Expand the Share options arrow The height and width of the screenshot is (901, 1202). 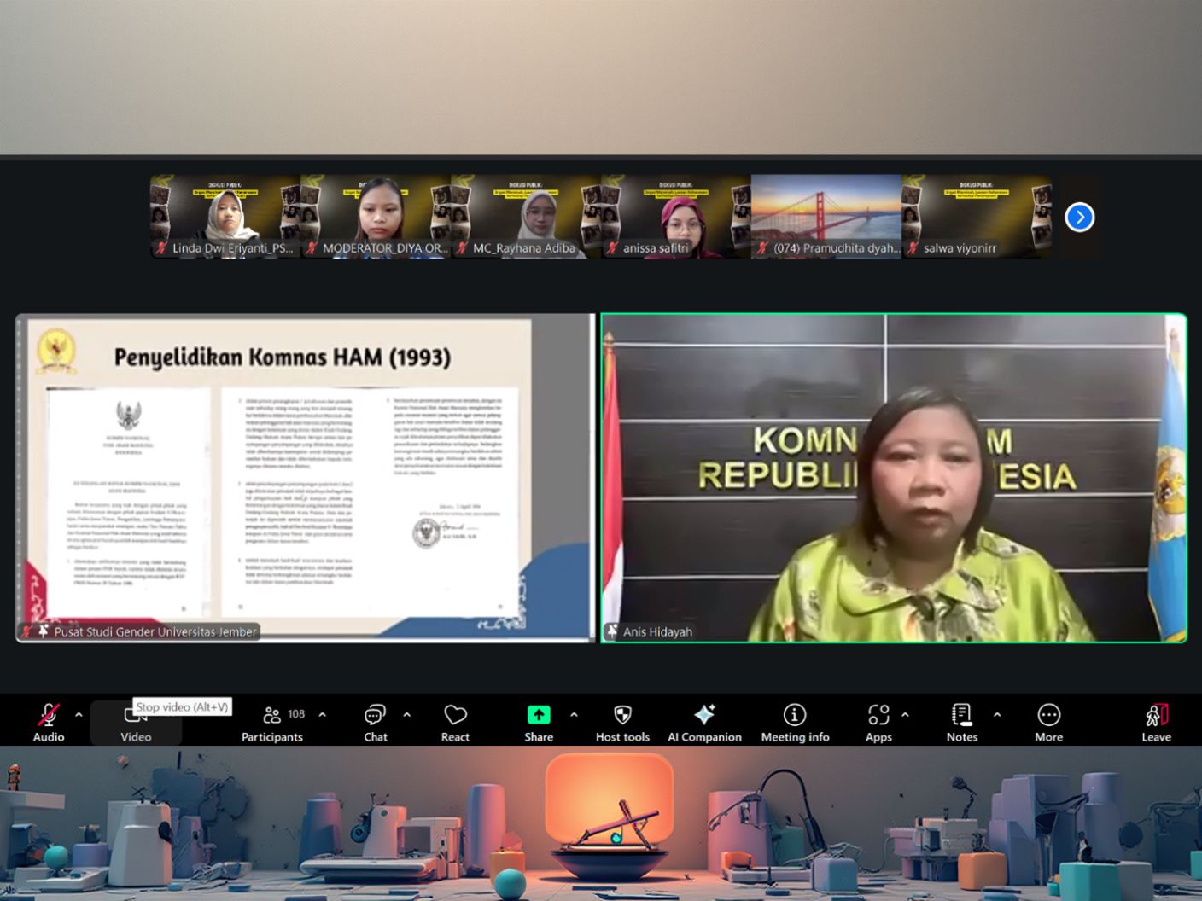[x=574, y=715]
